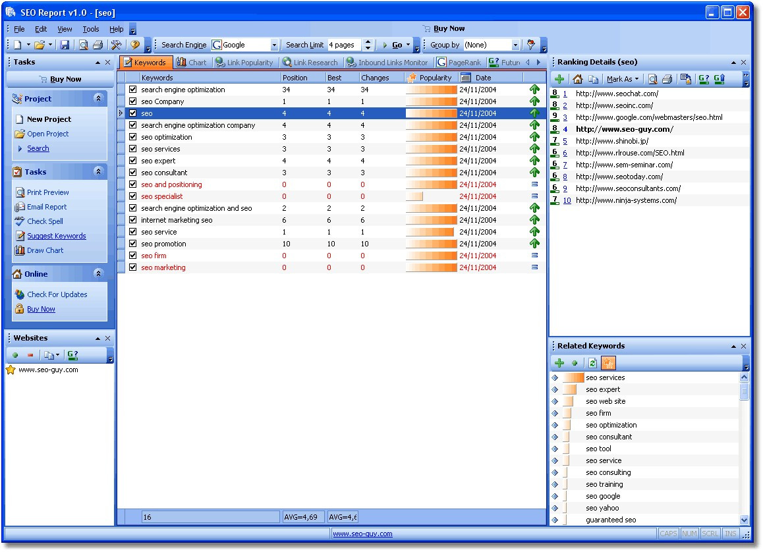Uncheck the 'search engine optimization' keyword

point(133,90)
